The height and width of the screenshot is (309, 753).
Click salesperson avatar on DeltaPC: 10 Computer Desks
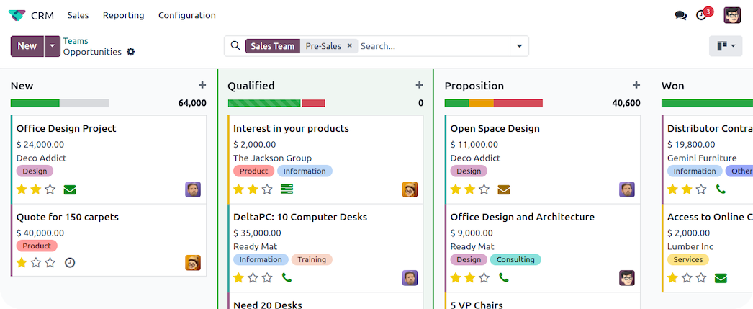point(410,278)
